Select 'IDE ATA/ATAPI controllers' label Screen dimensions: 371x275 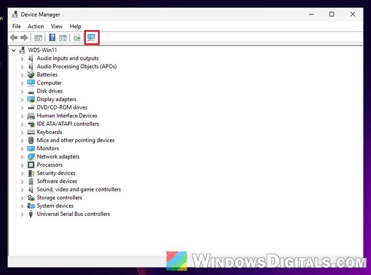coord(68,124)
